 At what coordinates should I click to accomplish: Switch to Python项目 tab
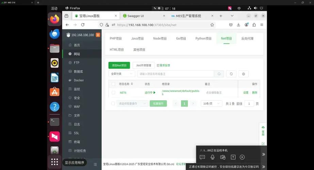[203, 38]
